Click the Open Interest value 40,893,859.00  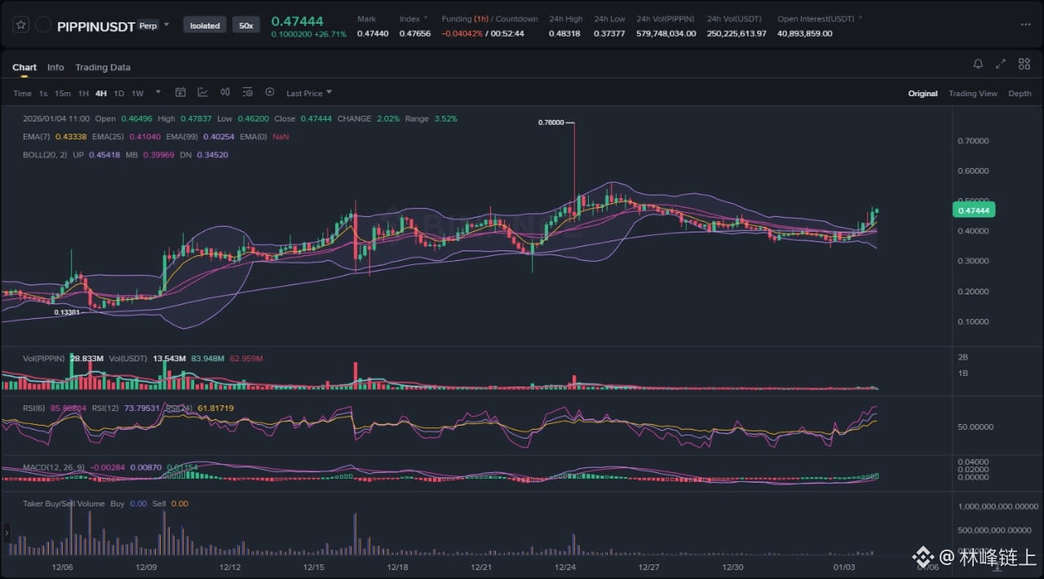[805, 33]
